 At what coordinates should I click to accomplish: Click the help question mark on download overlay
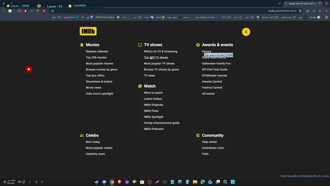click(229, 55)
